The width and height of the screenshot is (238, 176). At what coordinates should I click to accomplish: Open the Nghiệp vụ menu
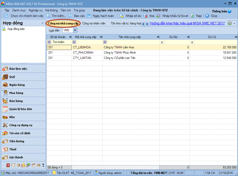pyautogui.click(x=36, y=10)
